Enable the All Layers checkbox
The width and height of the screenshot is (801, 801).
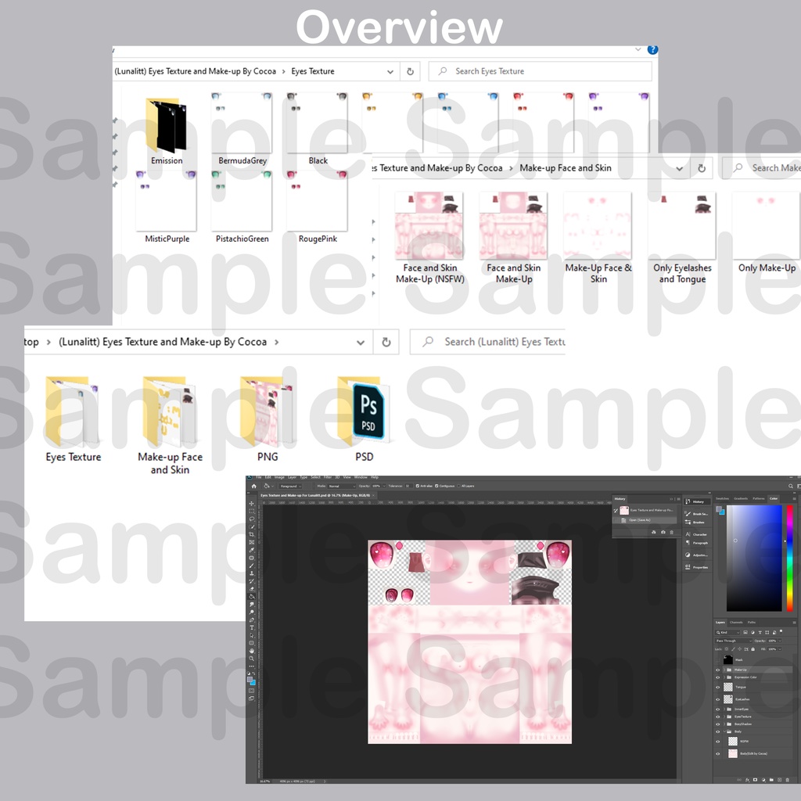coord(458,486)
